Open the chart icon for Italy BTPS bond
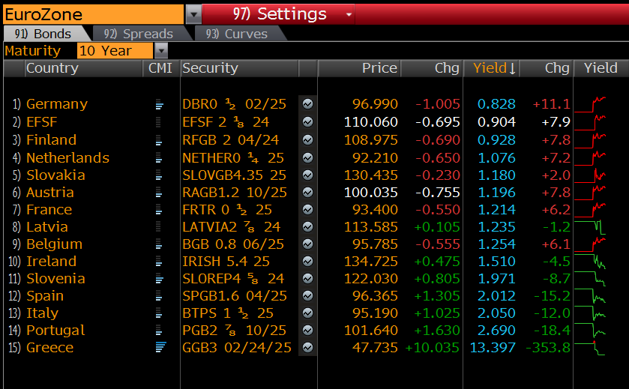 coord(307,313)
